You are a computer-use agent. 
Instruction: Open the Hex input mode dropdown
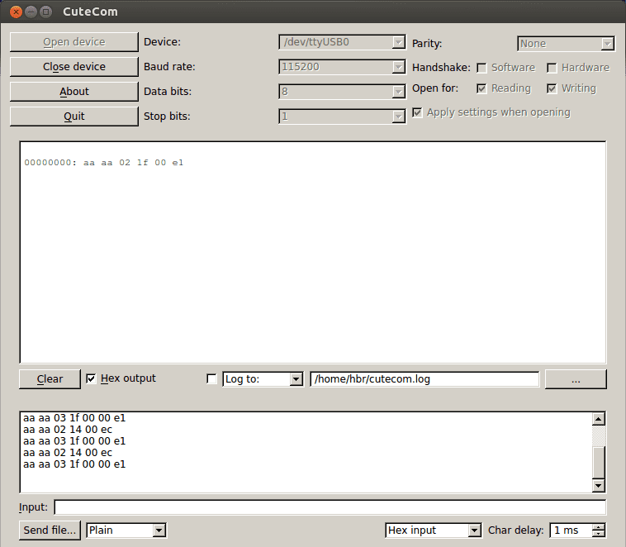[433, 530]
